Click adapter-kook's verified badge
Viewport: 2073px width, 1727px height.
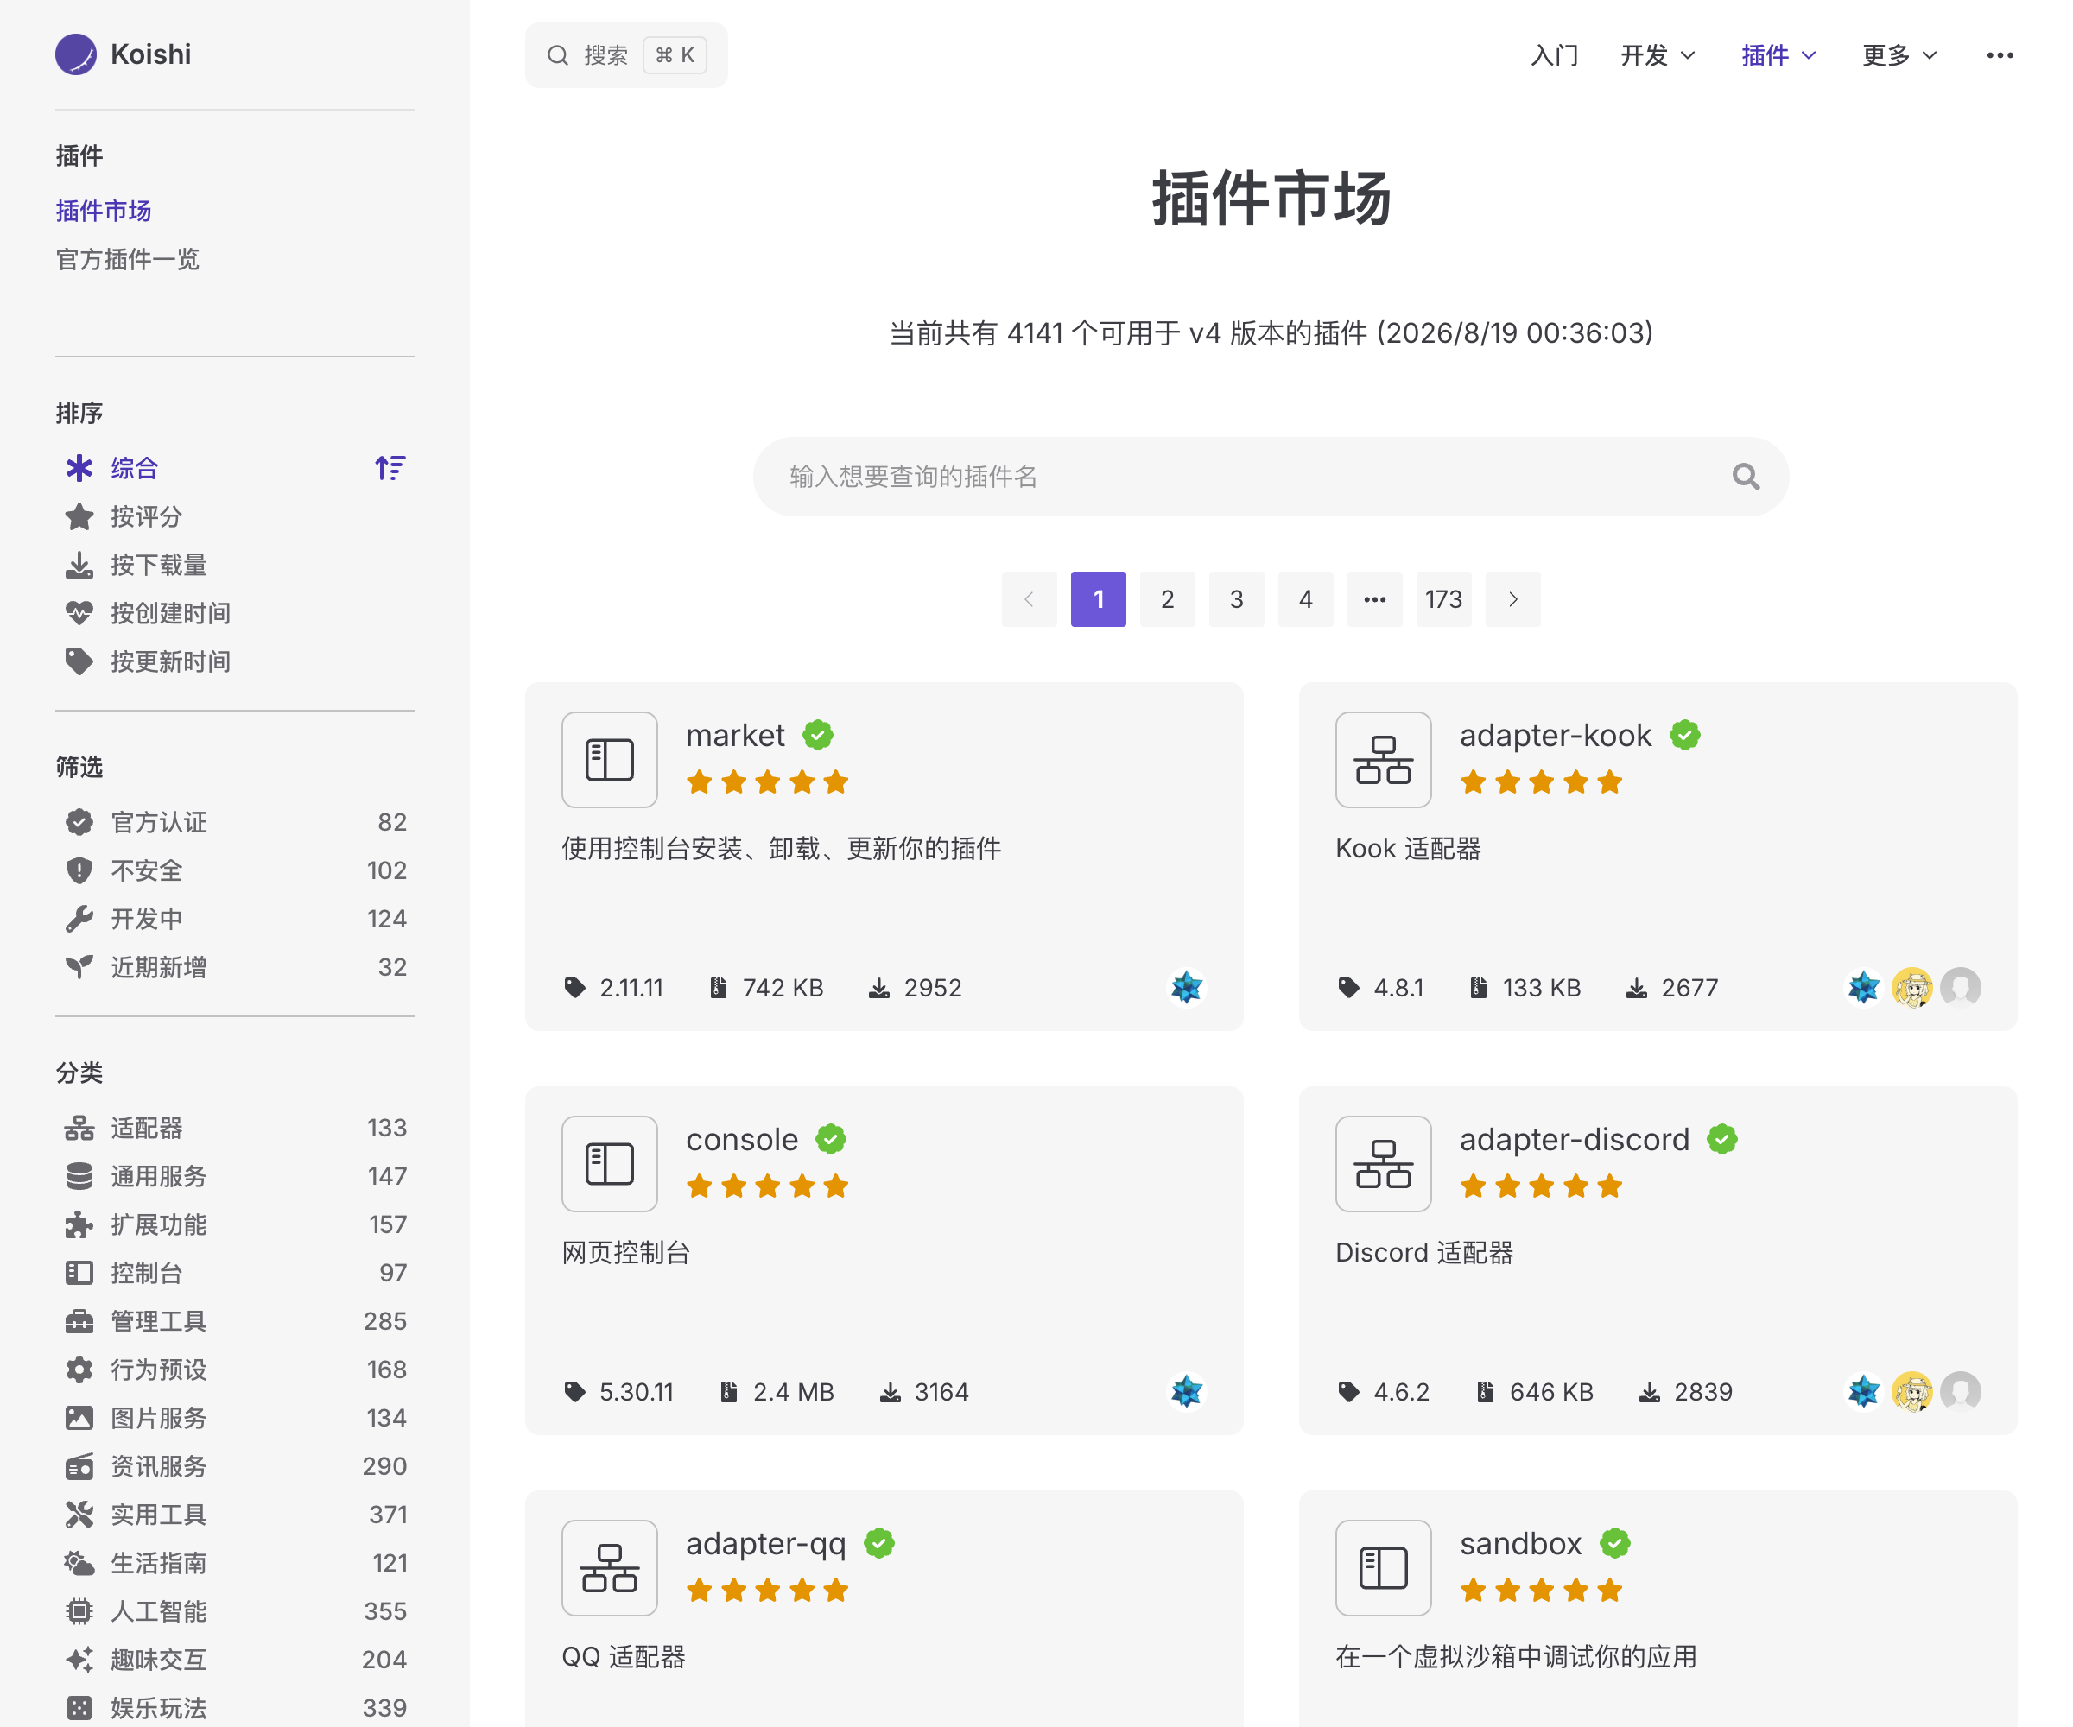pos(1685,735)
